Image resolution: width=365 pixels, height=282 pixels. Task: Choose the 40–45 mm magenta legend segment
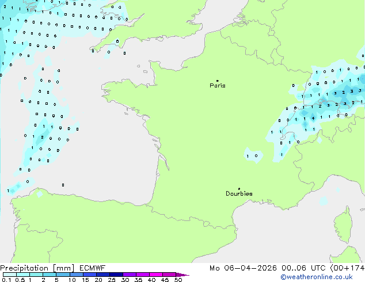click(156, 275)
